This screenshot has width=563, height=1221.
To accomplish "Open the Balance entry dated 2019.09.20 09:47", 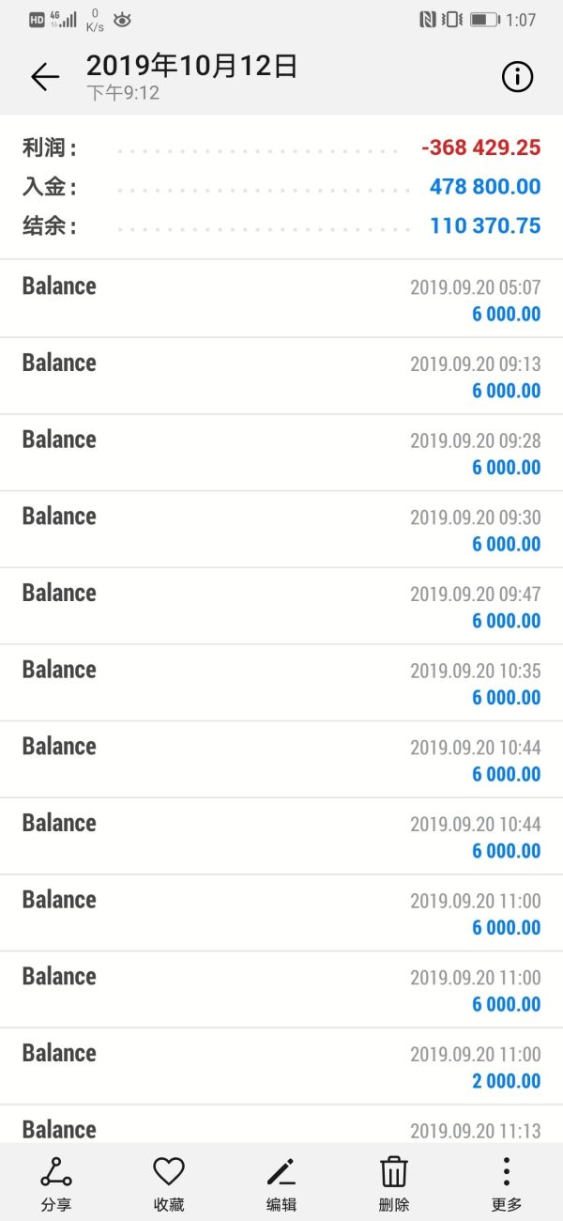I will point(281,606).
